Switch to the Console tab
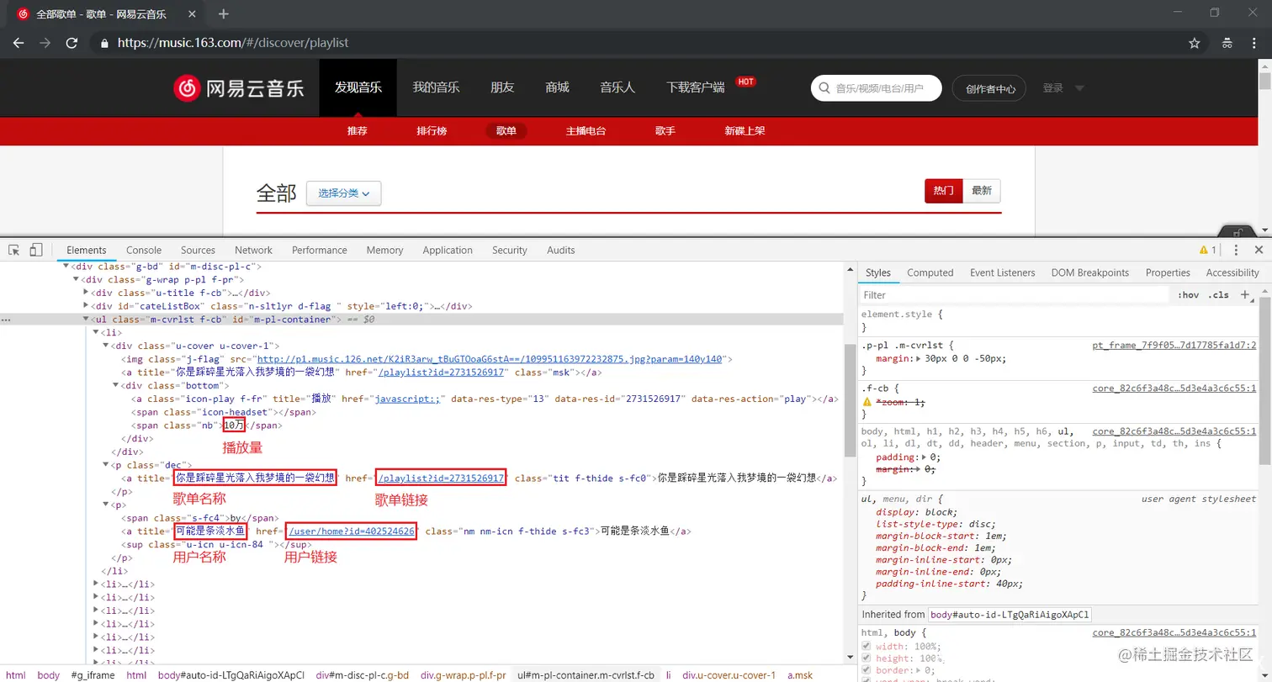Image resolution: width=1272 pixels, height=682 pixels. [x=144, y=250]
